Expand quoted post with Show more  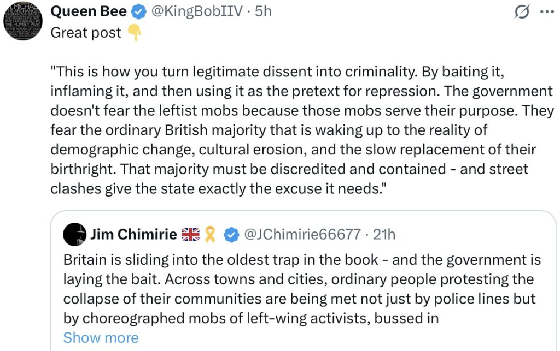tap(101, 337)
